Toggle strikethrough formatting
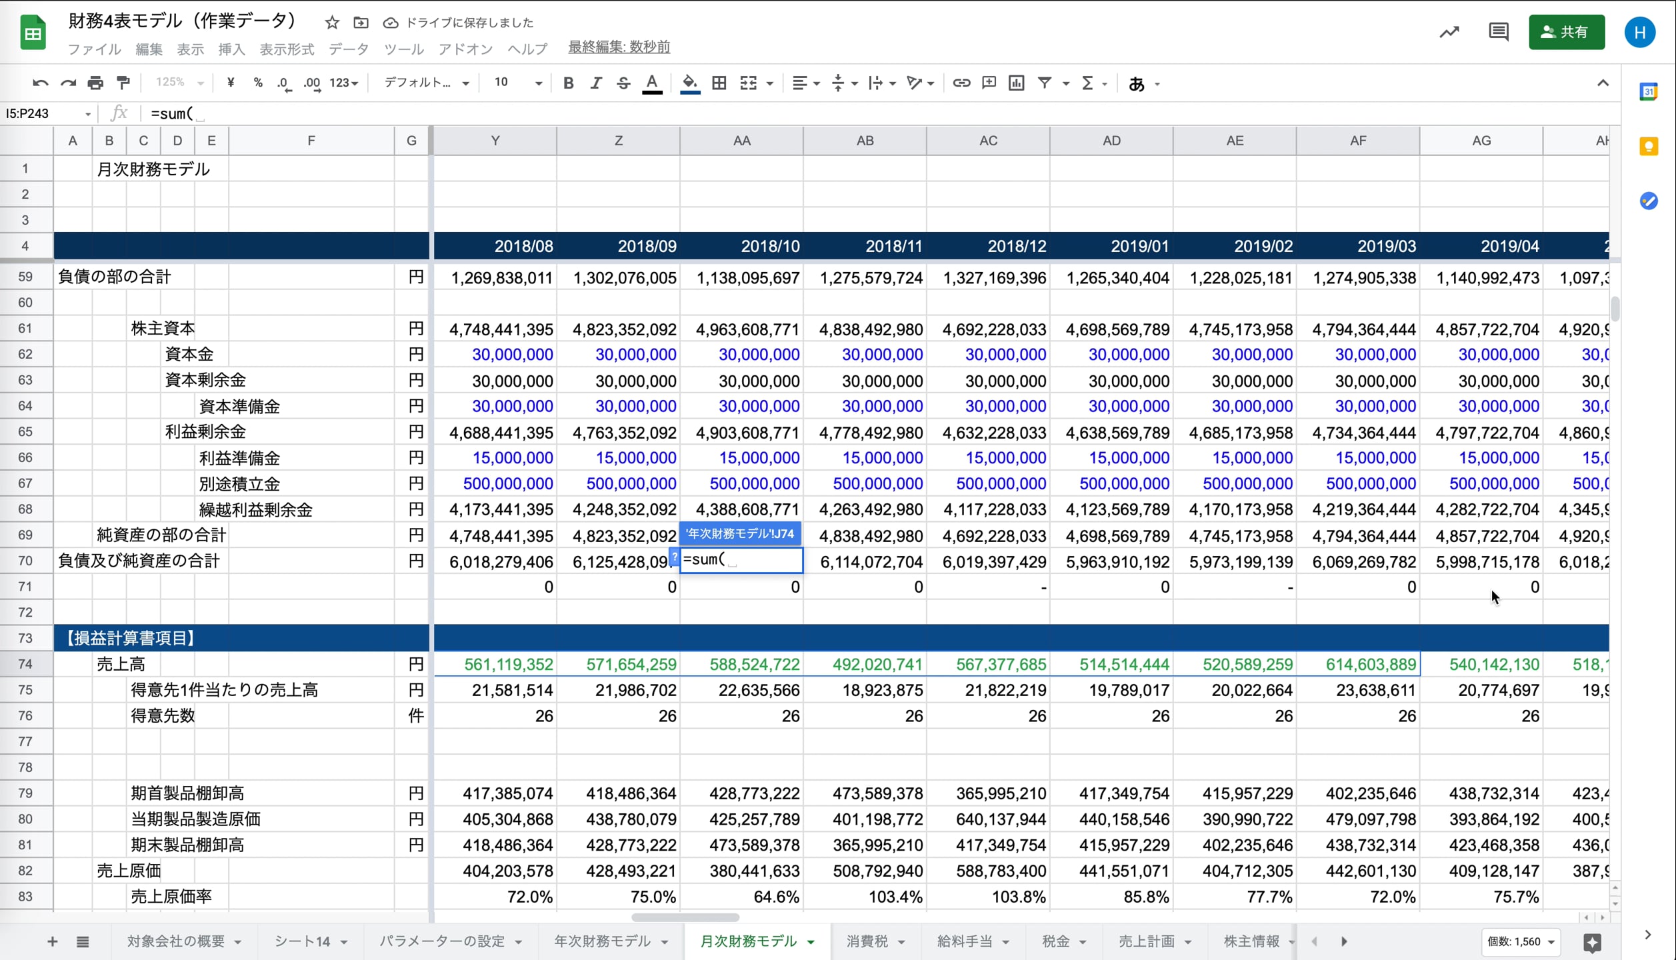This screenshot has height=960, width=1676. click(623, 83)
